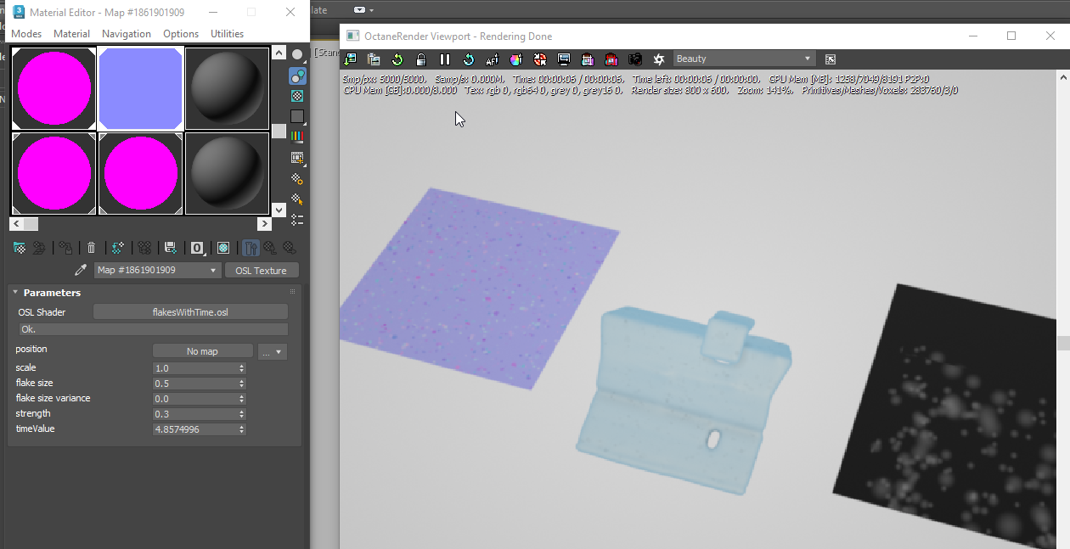Screen dimensions: 1070x549
Task: Click the Octane blue restart render icon
Action: (x=469, y=59)
